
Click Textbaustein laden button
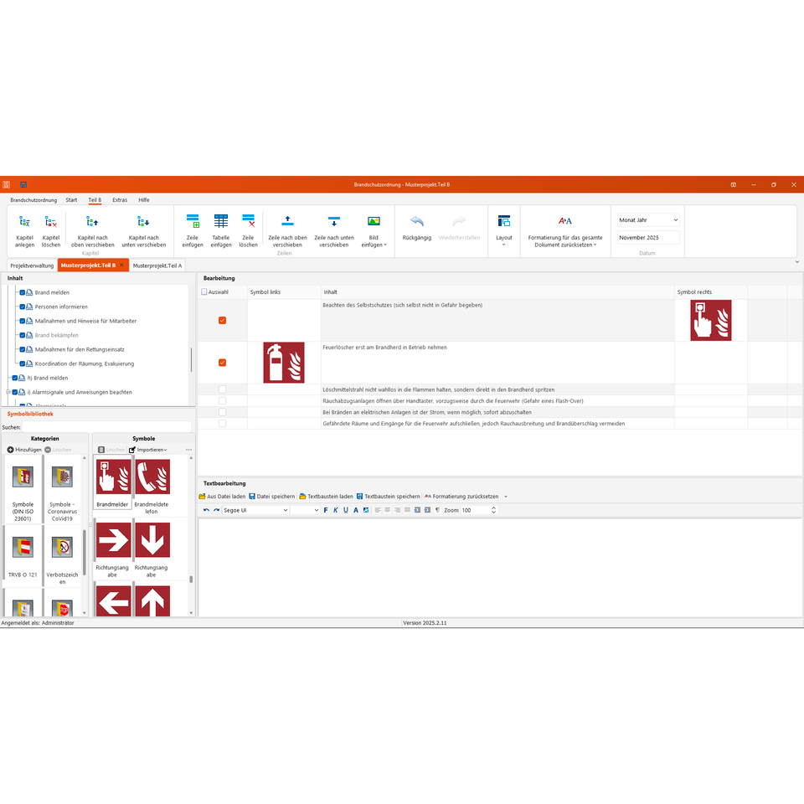point(326,497)
